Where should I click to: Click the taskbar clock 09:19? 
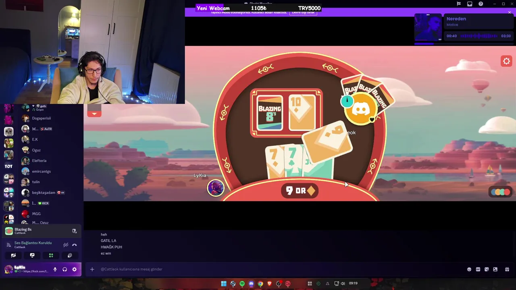tap(353, 283)
